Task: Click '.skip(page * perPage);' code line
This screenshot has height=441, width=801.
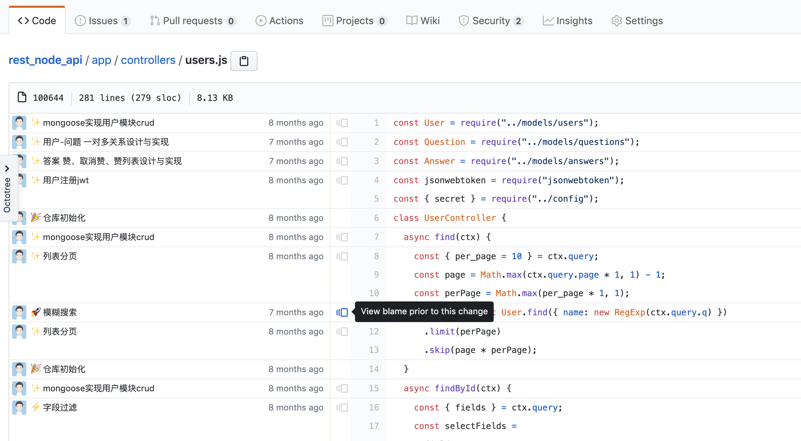Action: [x=480, y=350]
